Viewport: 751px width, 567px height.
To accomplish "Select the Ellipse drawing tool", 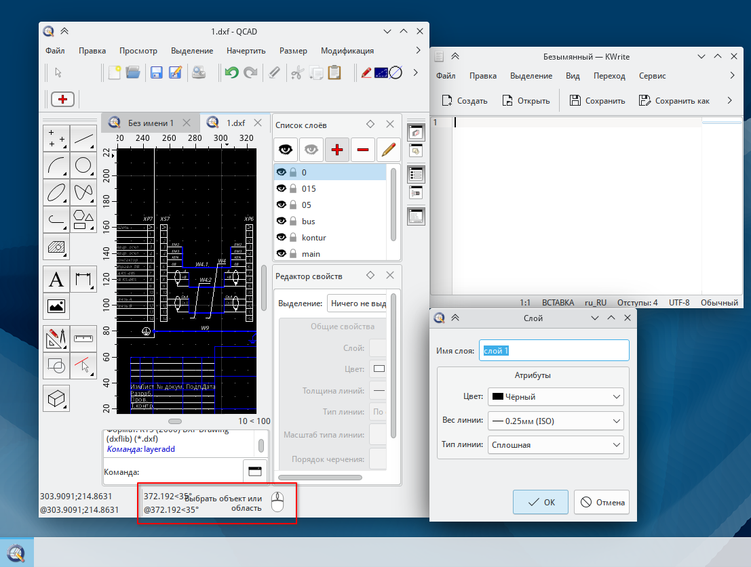I will point(57,192).
